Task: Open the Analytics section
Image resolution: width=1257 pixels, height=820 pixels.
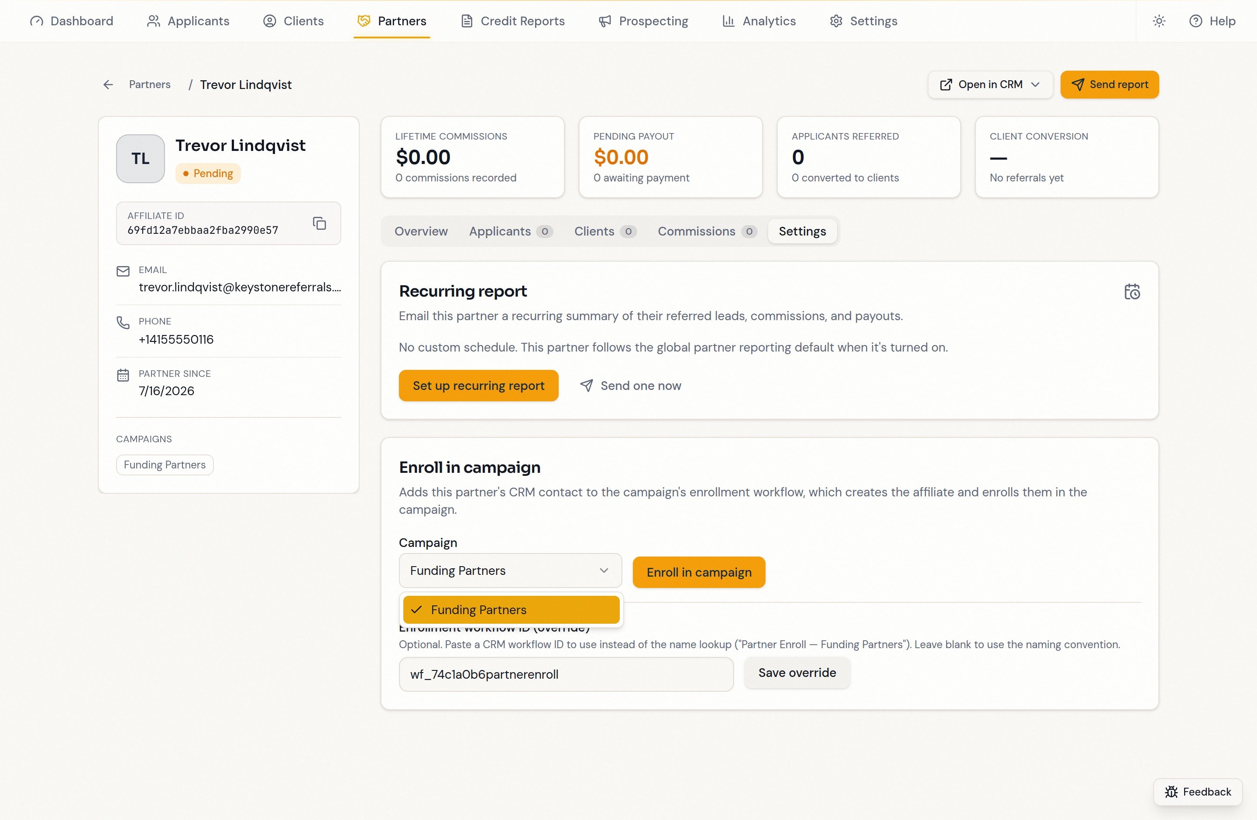Action: pos(759,21)
